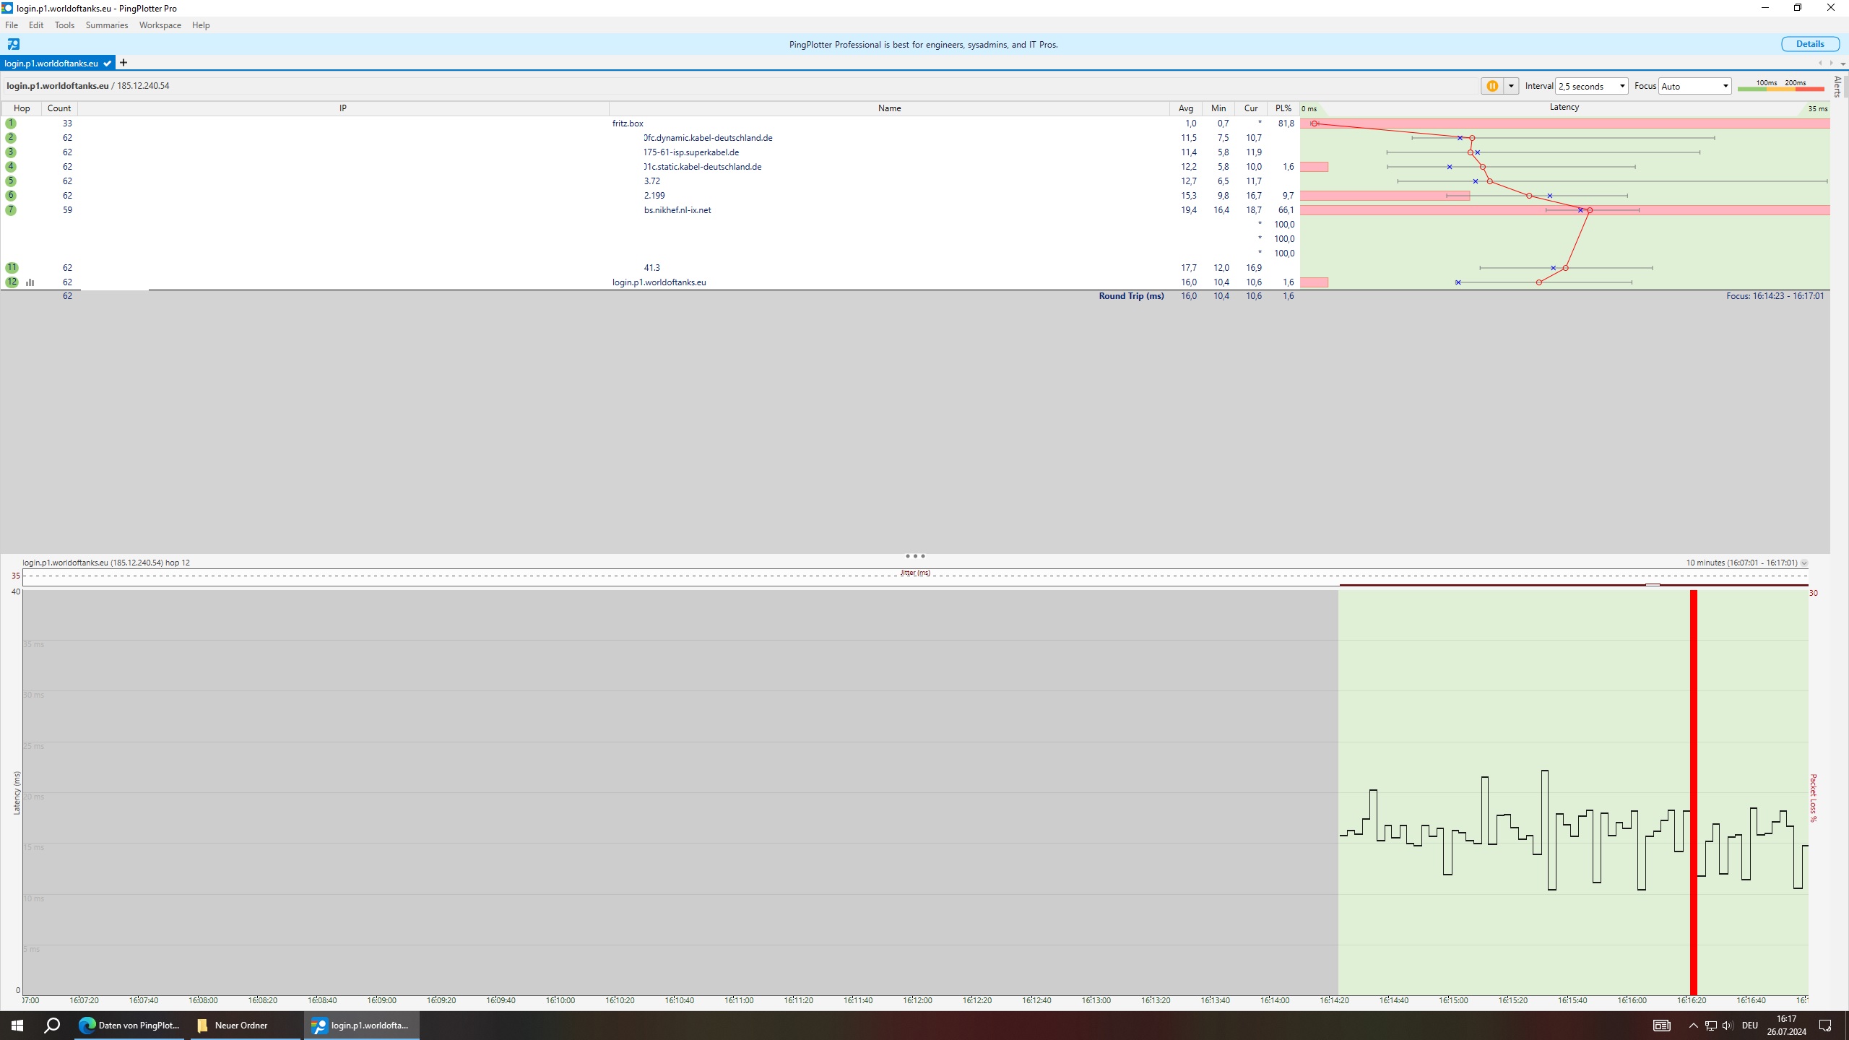The image size is (1849, 1040).
Task: Click the Details button in banner
Action: point(1809,44)
